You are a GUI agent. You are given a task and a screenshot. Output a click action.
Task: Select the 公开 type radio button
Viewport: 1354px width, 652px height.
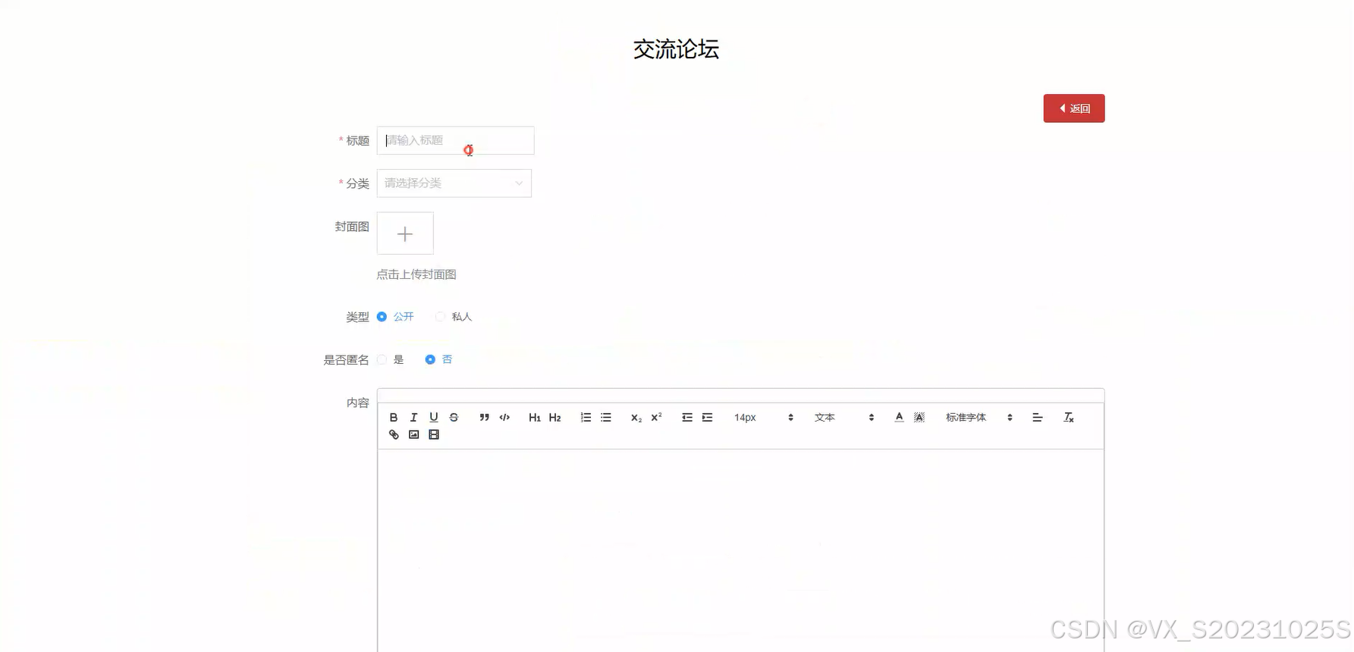tap(382, 317)
